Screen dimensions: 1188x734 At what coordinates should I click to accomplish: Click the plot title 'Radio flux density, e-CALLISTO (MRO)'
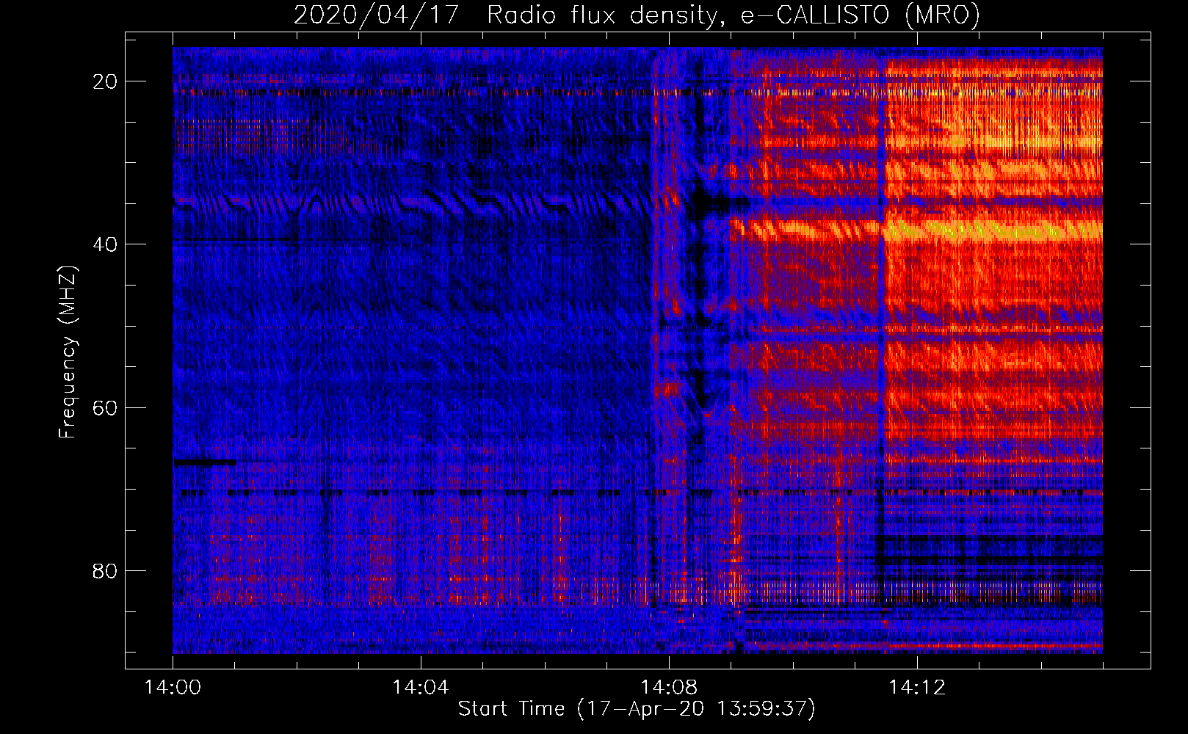733,15
